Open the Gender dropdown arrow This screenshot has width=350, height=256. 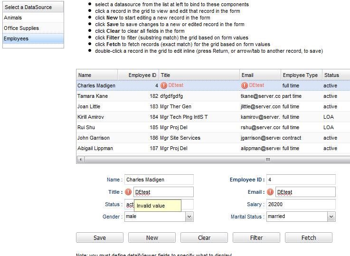coord(189,217)
